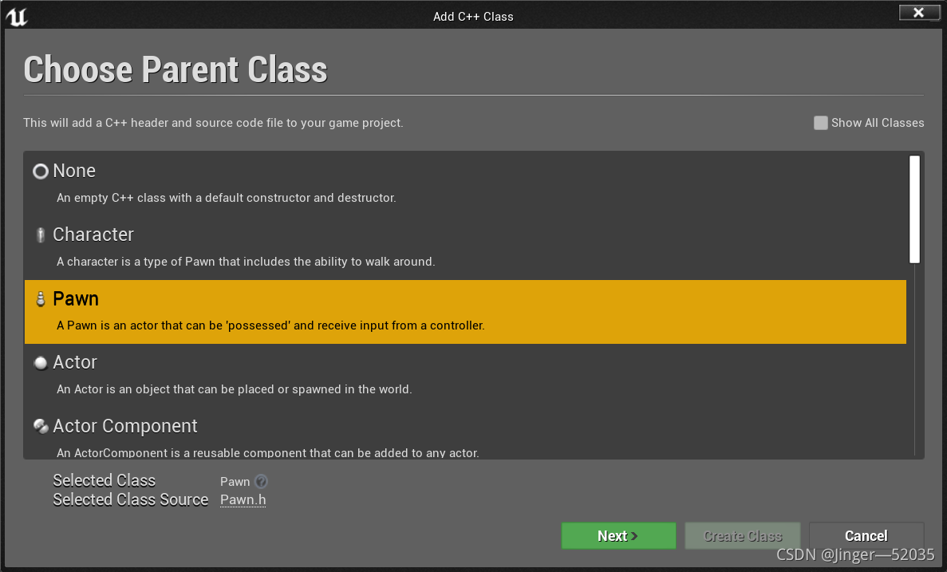Click the 'An empty C++ class' description
The height and width of the screenshot is (572, 947).
[x=227, y=198]
